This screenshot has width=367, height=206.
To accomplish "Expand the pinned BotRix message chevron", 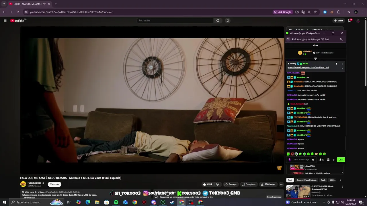I will (342, 68).
